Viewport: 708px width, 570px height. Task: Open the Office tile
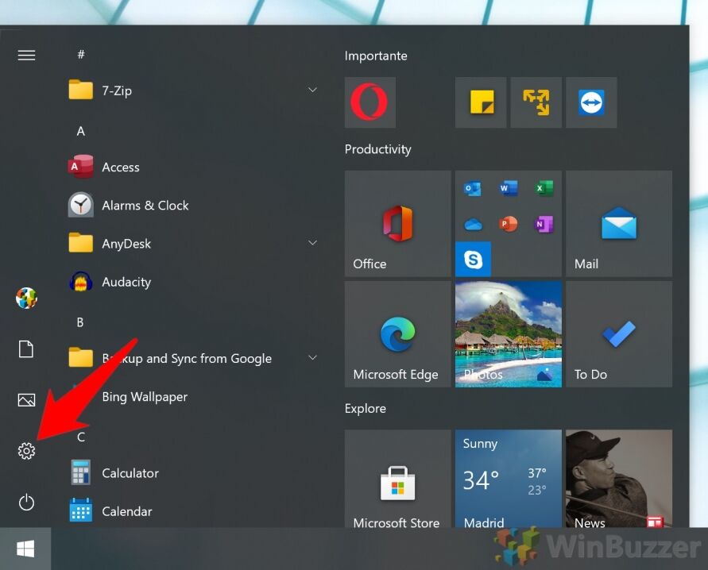[x=398, y=224]
